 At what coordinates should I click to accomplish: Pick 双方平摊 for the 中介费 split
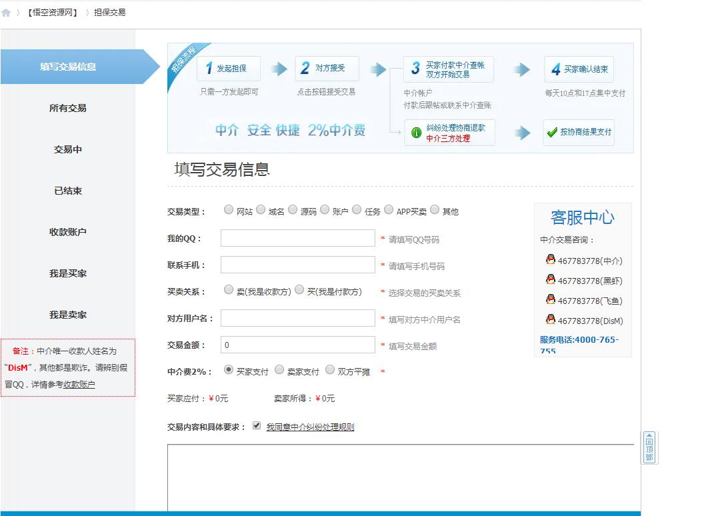click(330, 370)
